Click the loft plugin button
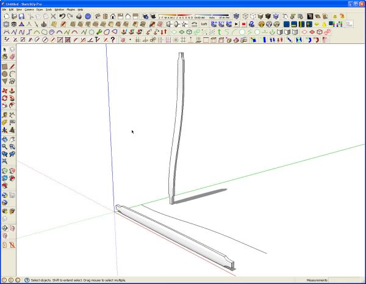 point(204,24)
